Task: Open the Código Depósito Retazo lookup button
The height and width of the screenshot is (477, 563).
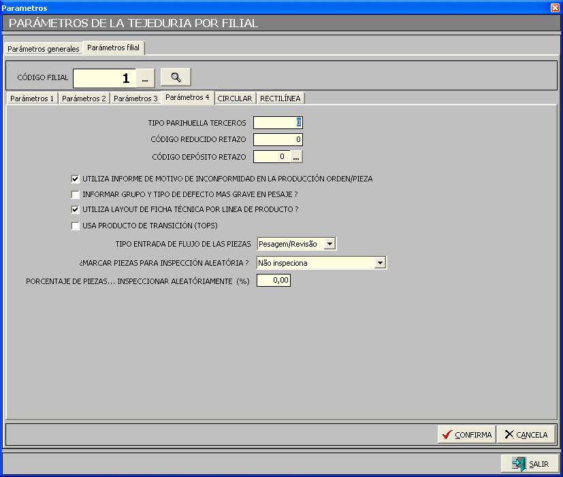Action: (x=295, y=157)
